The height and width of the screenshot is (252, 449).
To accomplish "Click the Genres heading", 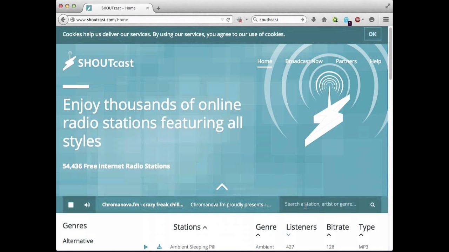I will pyautogui.click(x=75, y=226).
